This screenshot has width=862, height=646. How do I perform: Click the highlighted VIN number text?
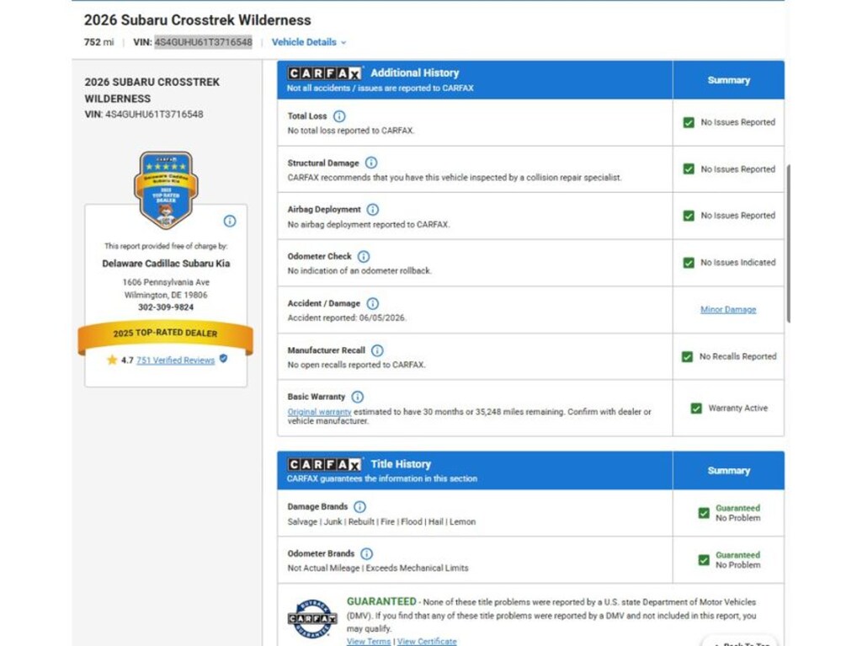point(204,42)
